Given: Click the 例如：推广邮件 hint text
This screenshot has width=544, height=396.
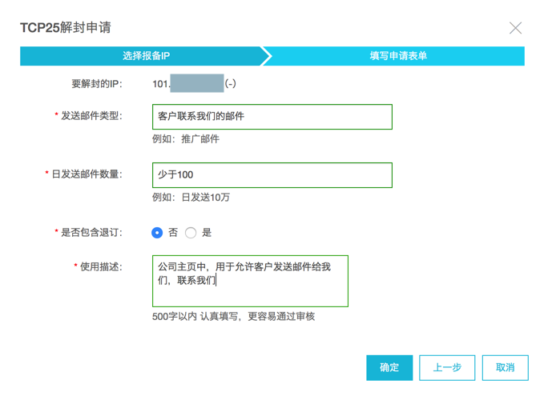Looking at the screenshot, I should pos(186,139).
